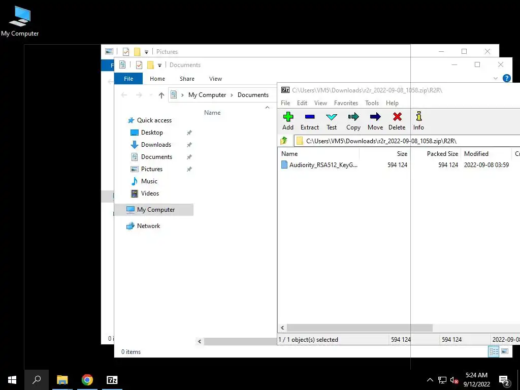Viewport: 520px width, 390px height.
Task: Select the Copy tool in 7-Zip
Action: click(353, 121)
